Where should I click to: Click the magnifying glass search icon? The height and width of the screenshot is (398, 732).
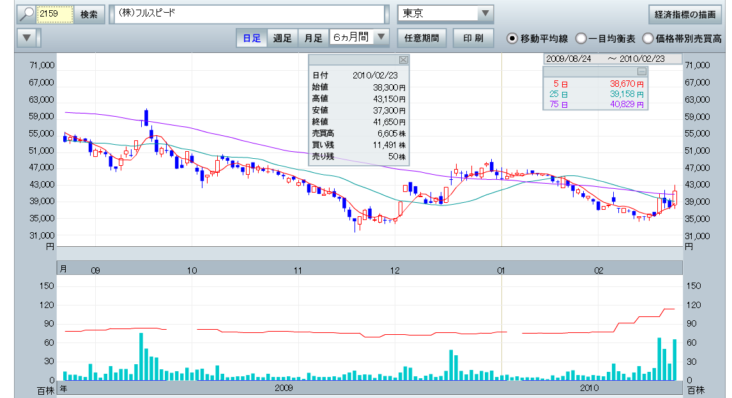click(x=26, y=14)
